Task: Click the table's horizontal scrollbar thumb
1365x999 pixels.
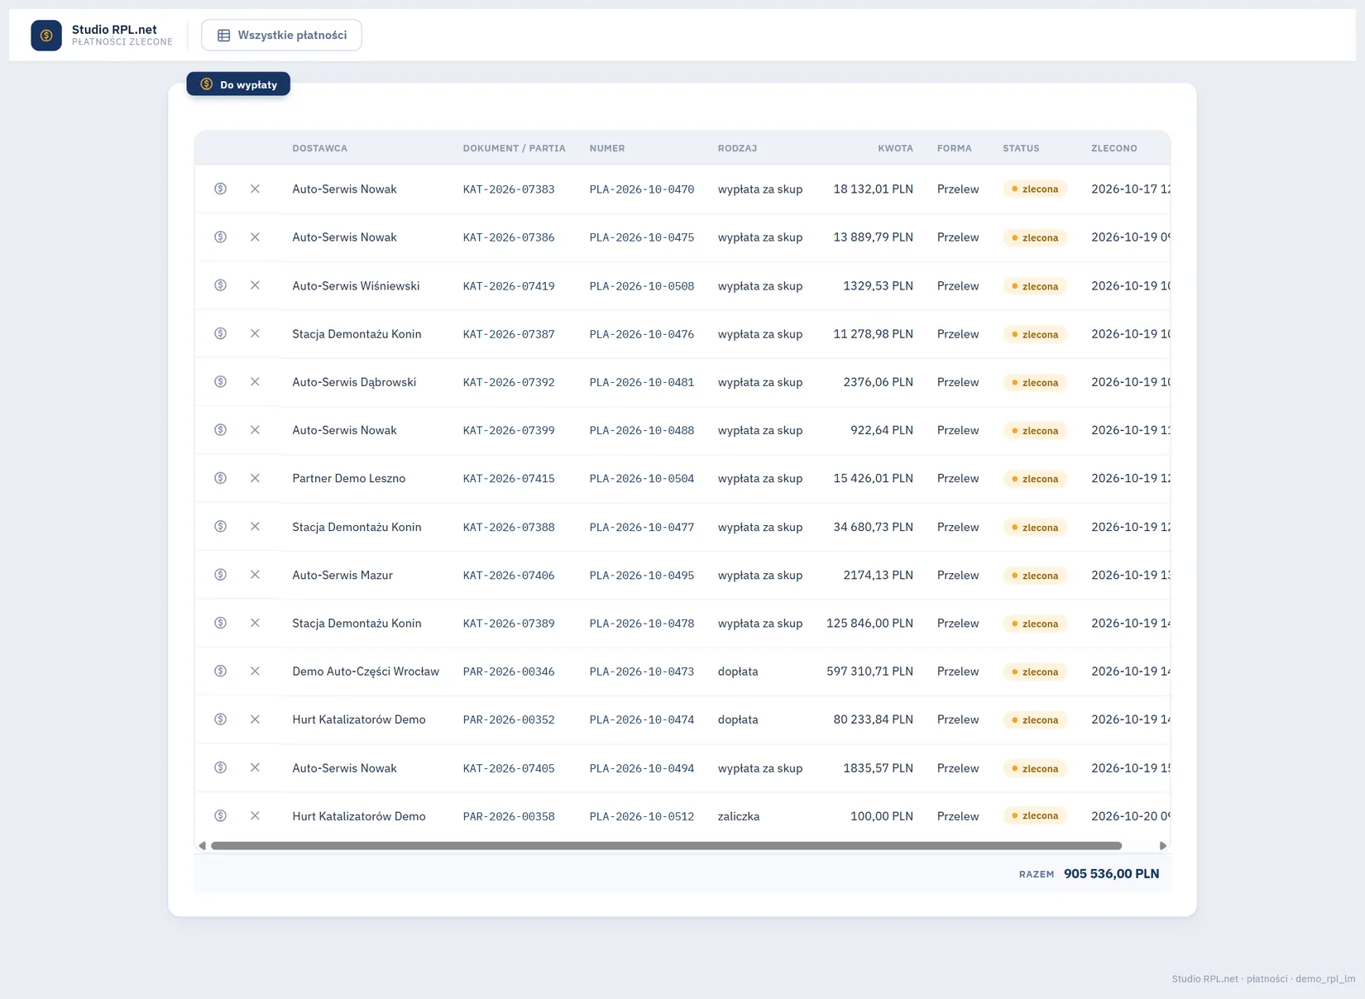Action: [x=667, y=846]
